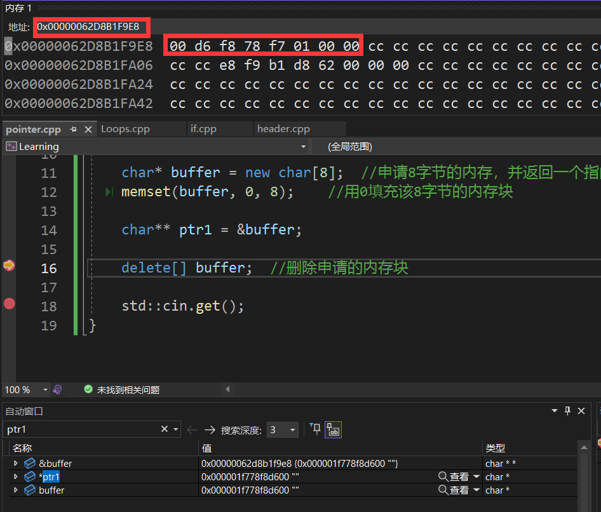The image size is (601, 512).
Task: Open the visualizer dropdown for buffer
Action: tap(476, 490)
